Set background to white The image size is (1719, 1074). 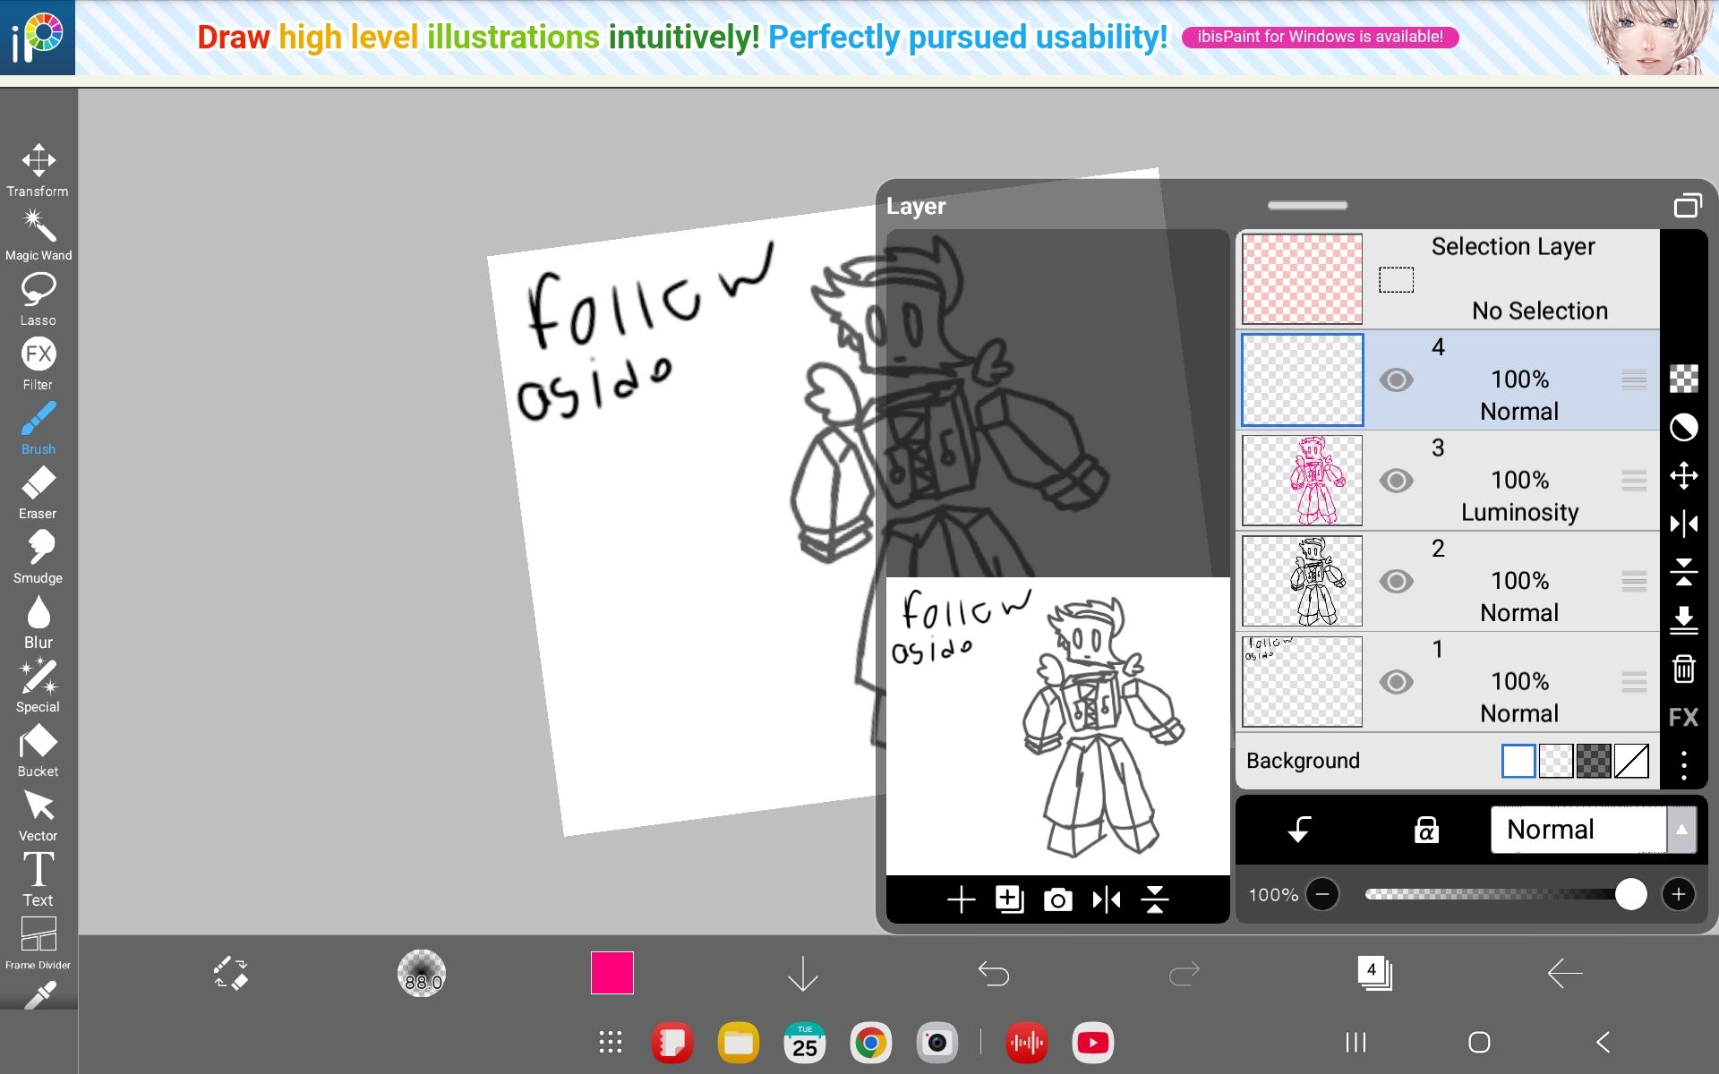click(1518, 761)
